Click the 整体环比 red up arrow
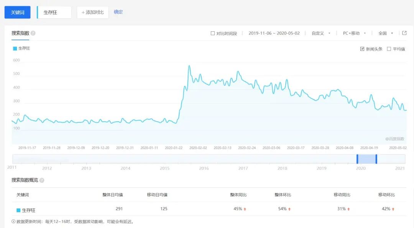The height and width of the screenshot is (228, 414). [x=289, y=209]
